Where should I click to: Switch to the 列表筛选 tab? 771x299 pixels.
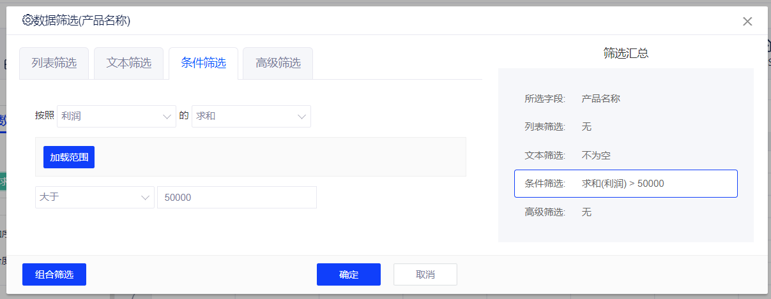point(54,63)
